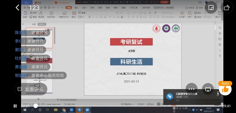
Task: Open the 口腔医学系考研分享 notification popup
Action: pyautogui.click(x=192, y=97)
